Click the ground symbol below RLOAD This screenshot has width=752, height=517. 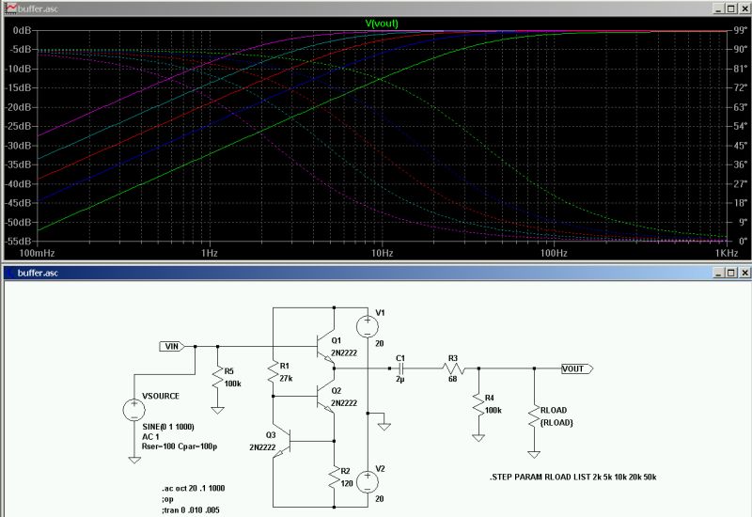click(x=534, y=455)
